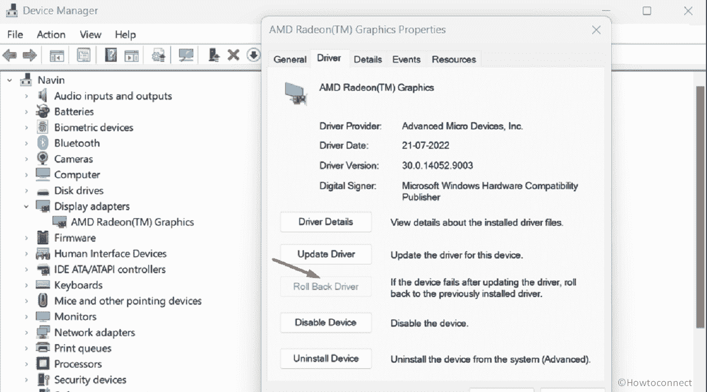Viewport: 707px width, 392px height.
Task: Click the graphics card icon in Properties dialog
Action: [x=297, y=92]
